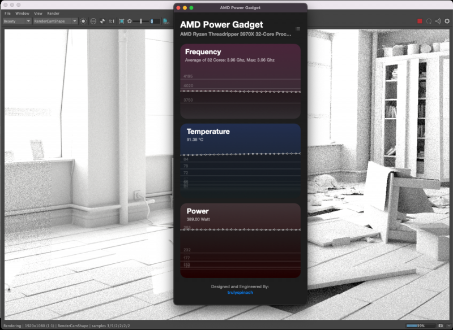Click the AMD Power Gadget heading
453x330 pixels.
tap(221, 24)
